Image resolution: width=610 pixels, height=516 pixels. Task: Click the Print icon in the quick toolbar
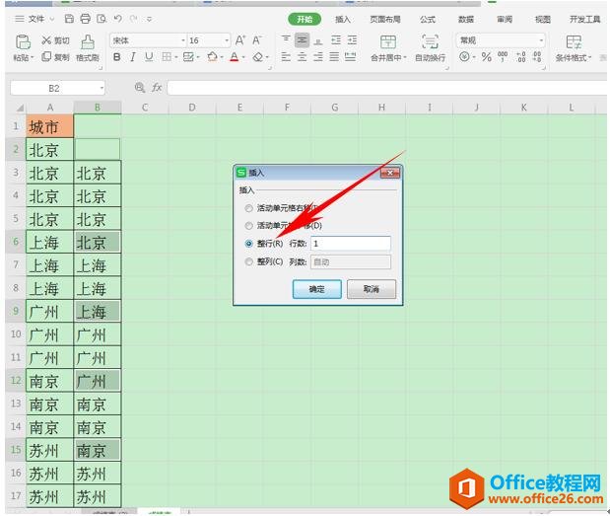pos(85,19)
